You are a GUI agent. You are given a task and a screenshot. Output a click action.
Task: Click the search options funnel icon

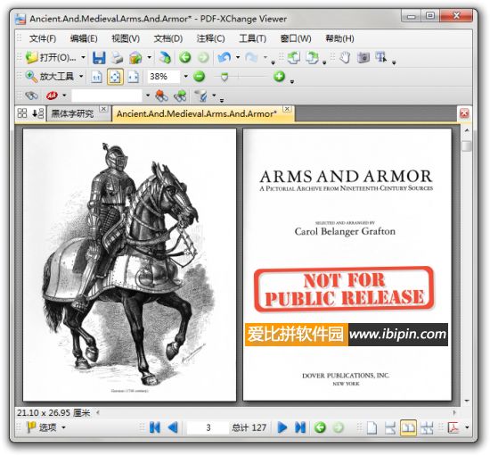pos(201,95)
